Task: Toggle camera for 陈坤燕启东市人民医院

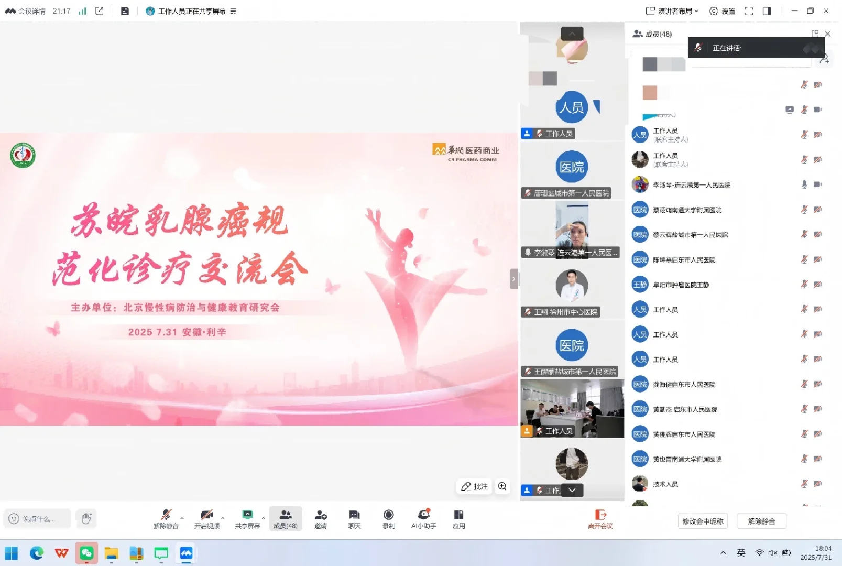Action: coord(818,259)
